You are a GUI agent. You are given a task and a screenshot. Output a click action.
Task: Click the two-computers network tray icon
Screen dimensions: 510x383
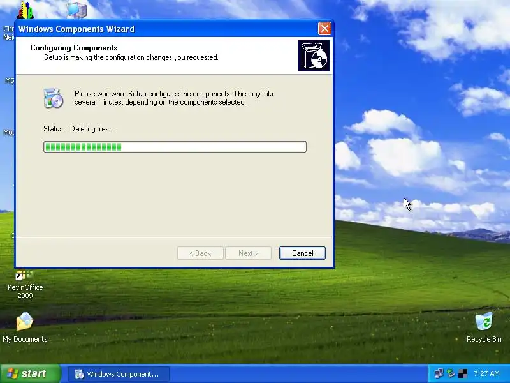(x=439, y=373)
